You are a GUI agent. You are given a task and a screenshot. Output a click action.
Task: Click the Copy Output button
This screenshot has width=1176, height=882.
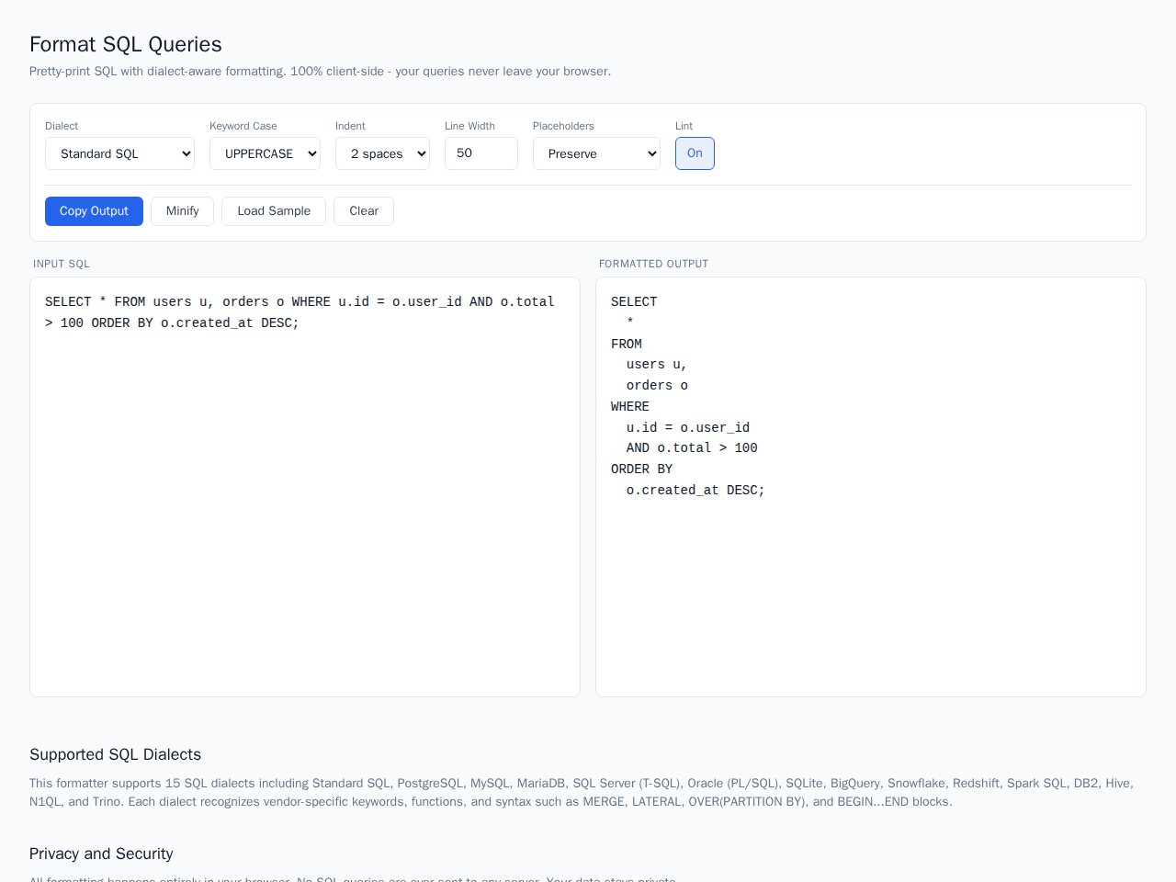[x=94, y=211]
